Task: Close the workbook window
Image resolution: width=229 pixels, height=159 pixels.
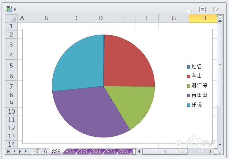Action: 216,9
